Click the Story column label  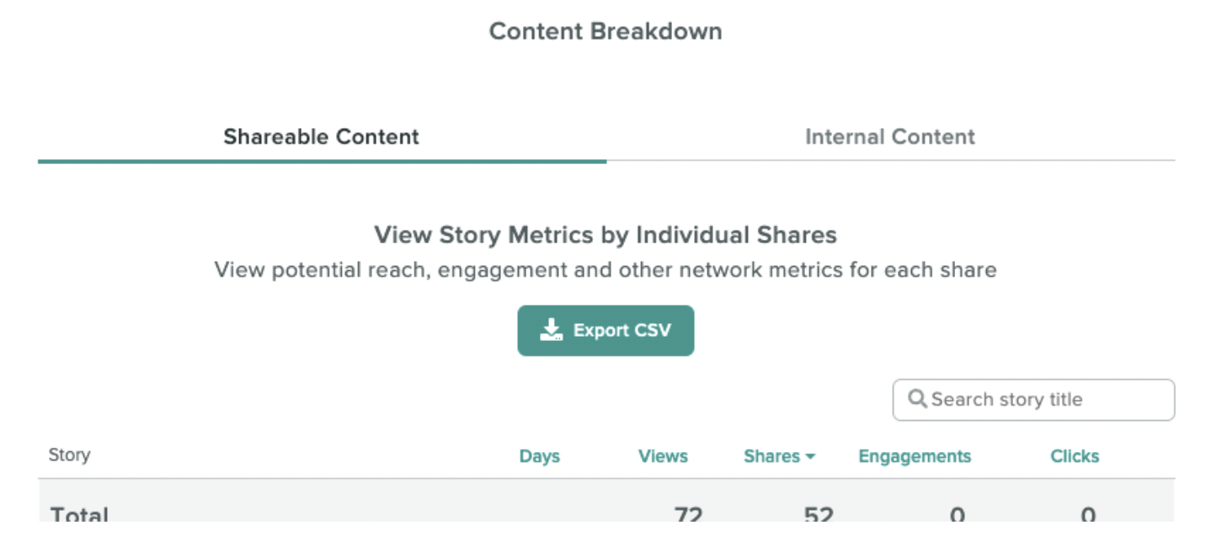click(69, 455)
